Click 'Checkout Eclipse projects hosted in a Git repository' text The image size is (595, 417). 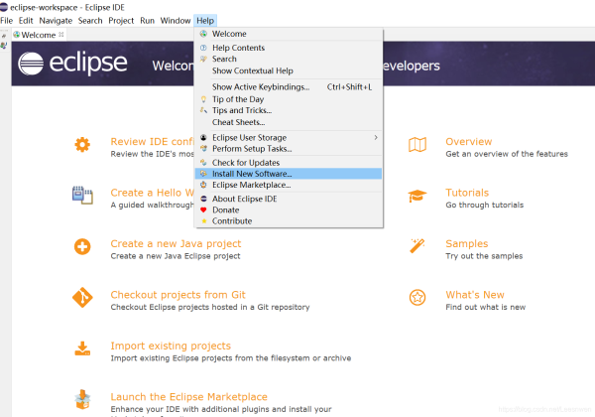click(210, 307)
